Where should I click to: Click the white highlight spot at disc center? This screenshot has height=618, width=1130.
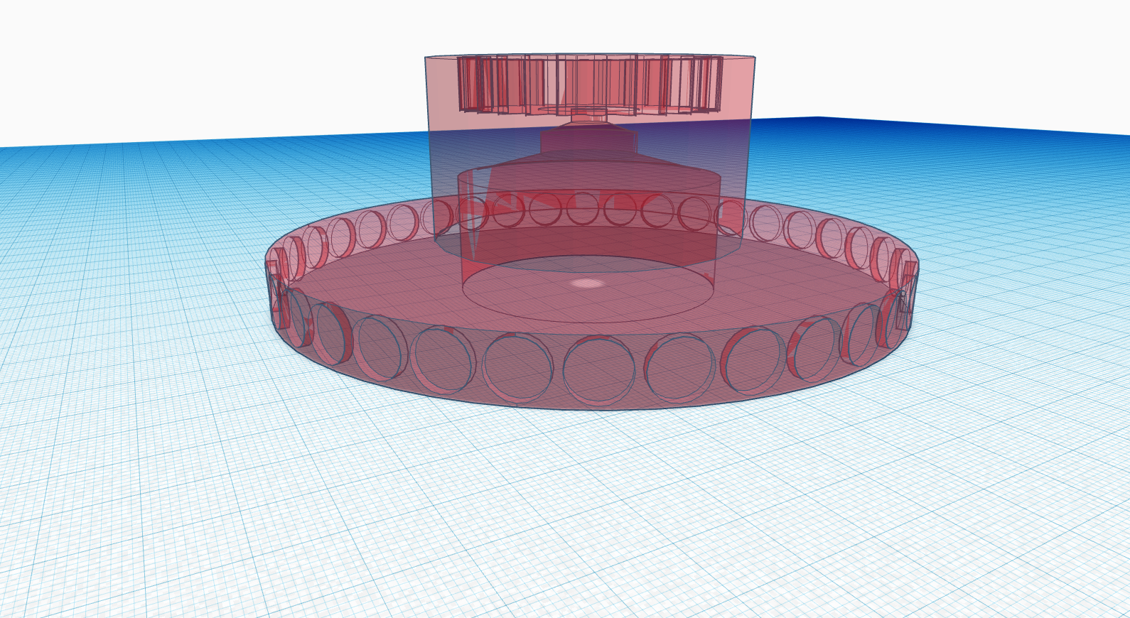click(x=587, y=283)
